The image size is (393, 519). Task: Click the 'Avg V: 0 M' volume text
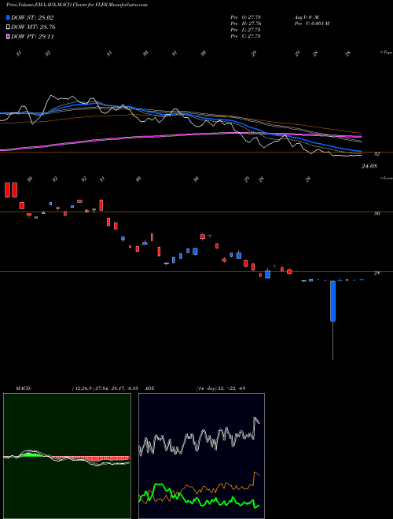pos(306,17)
